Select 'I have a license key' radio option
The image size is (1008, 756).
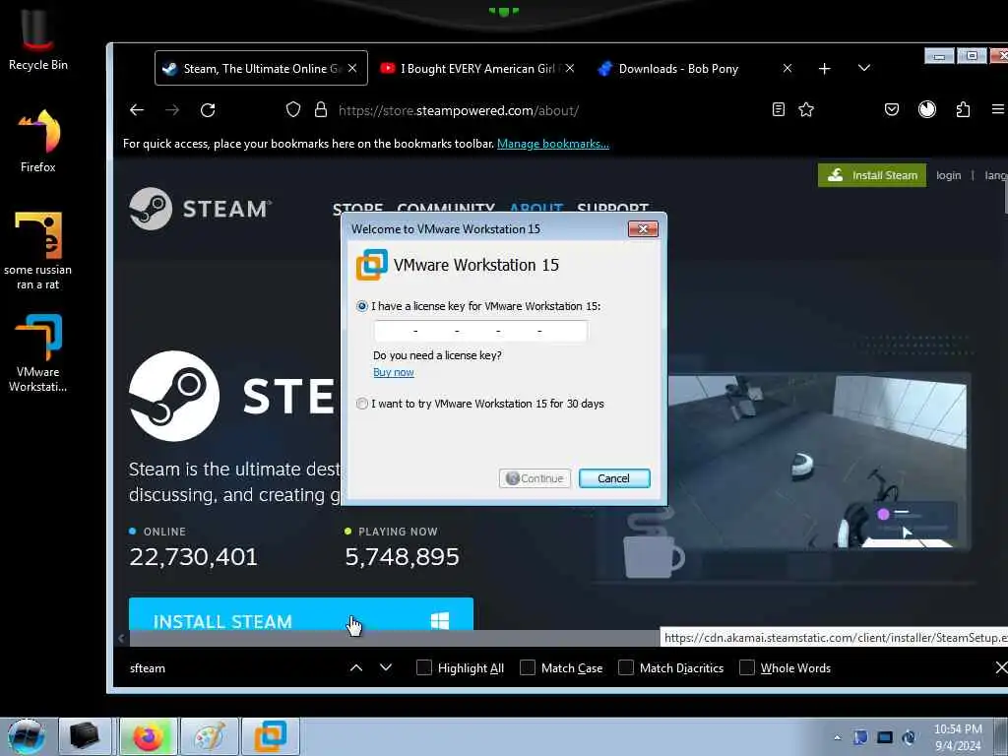click(x=362, y=307)
